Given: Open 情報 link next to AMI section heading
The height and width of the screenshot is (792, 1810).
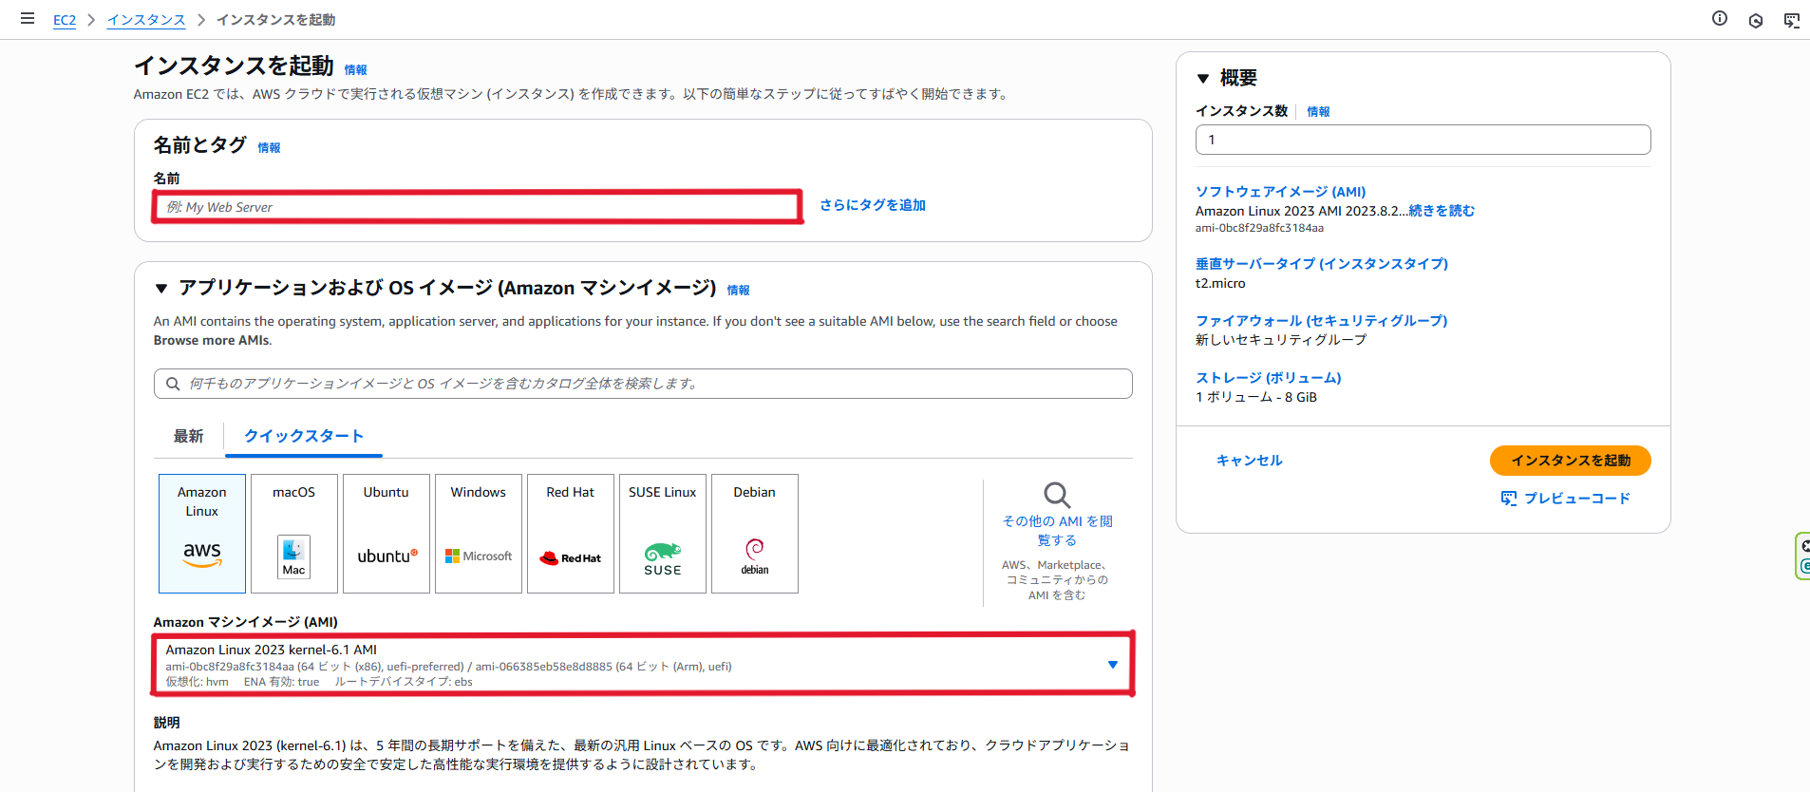Looking at the screenshot, I should pyautogui.click(x=739, y=290).
